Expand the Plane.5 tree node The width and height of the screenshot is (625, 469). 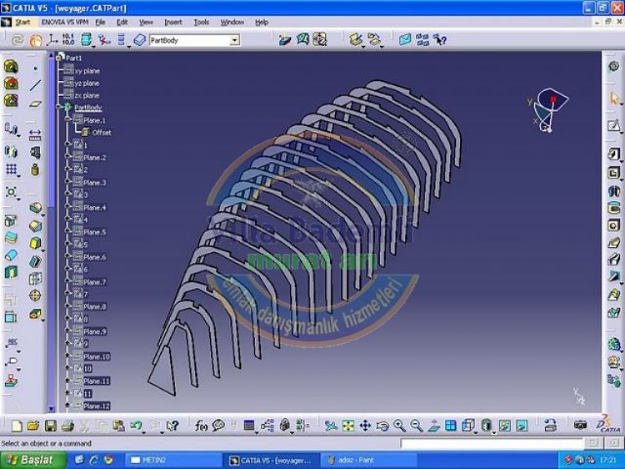tap(67, 232)
